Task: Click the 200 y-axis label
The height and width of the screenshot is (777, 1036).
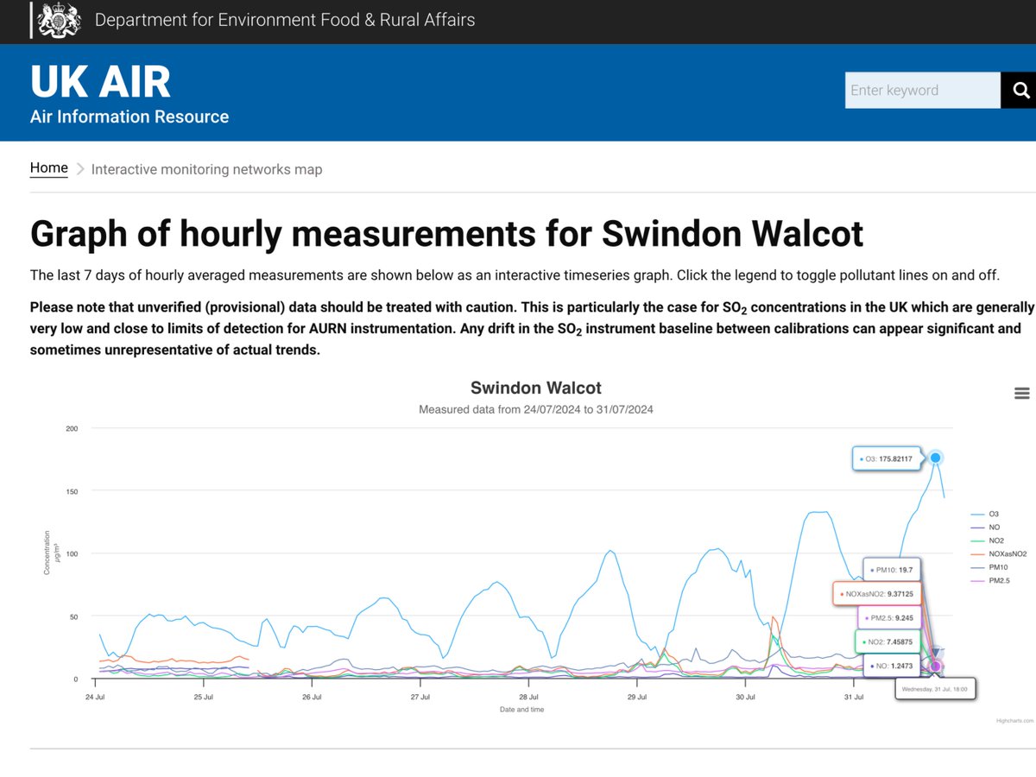Action: (x=72, y=429)
